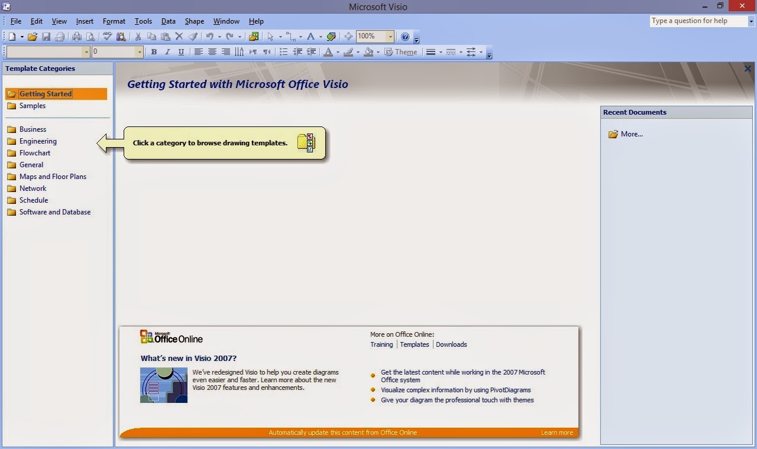Toggle Align Left text

pyautogui.click(x=199, y=52)
